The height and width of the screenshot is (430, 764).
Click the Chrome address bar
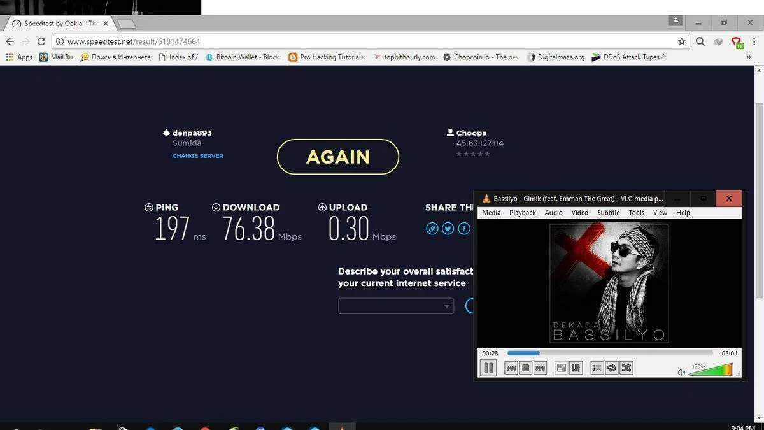click(371, 41)
